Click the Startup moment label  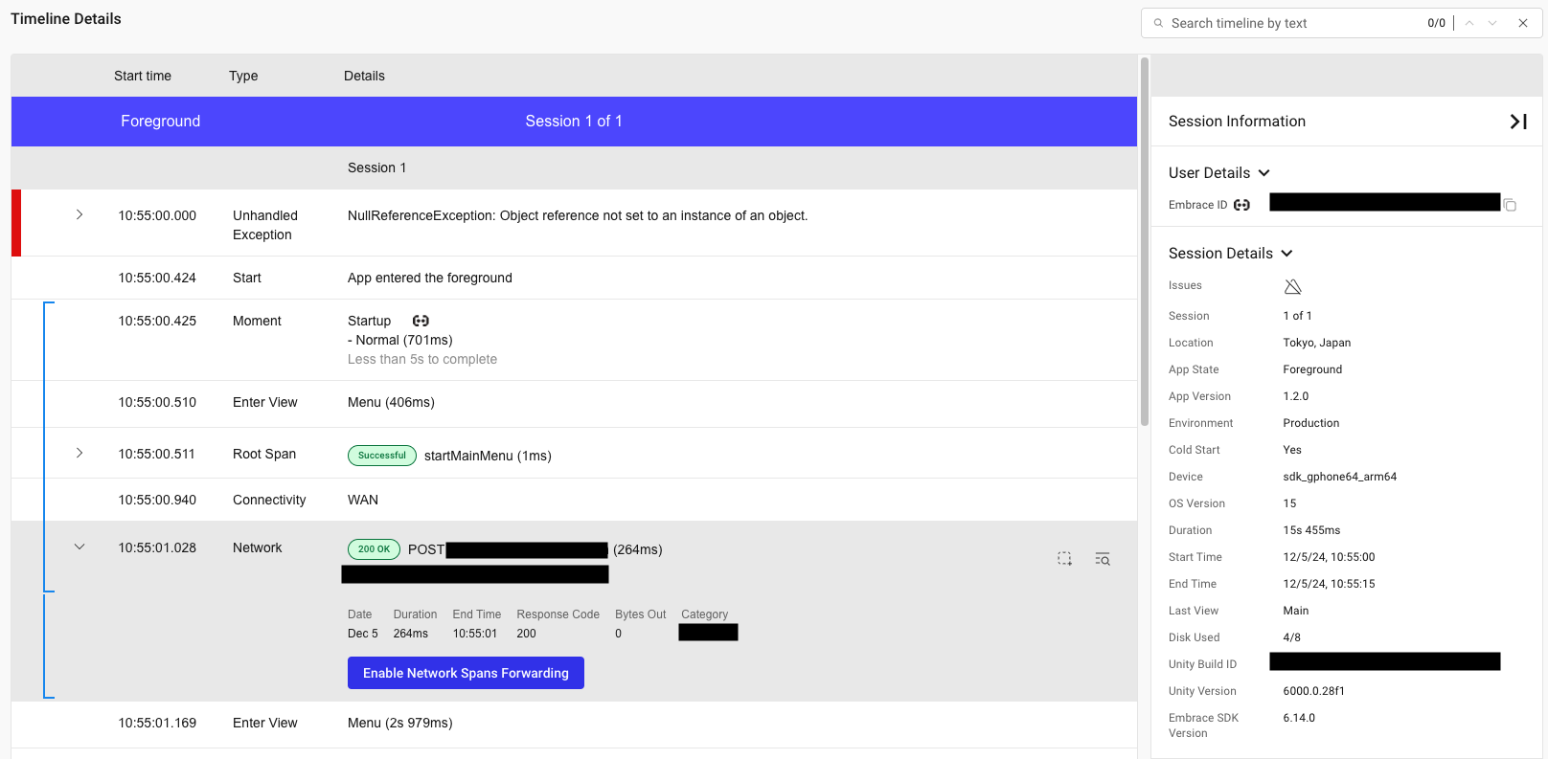(369, 321)
